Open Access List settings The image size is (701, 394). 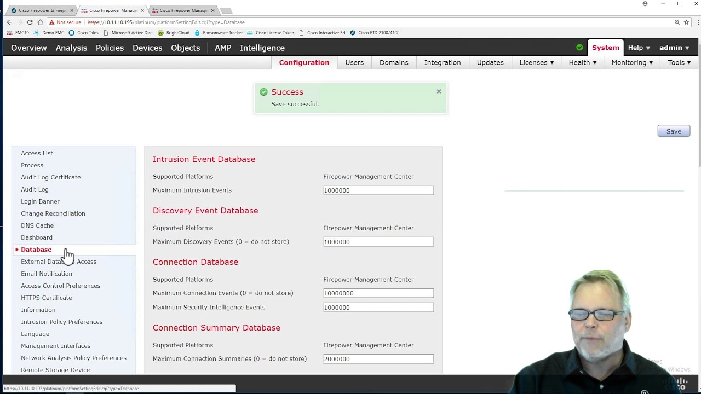click(37, 153)
